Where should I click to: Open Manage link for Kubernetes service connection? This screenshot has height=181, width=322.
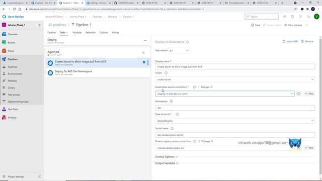[x=207, y=87]
